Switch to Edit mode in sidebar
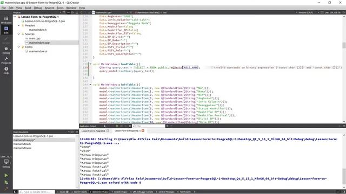The width and height of the screenshot is (346, 194). pos(6,30)
